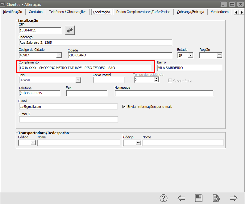The image size is (245, 204).
Task: Click the cancel changes document icon
Action: (216, 198)
